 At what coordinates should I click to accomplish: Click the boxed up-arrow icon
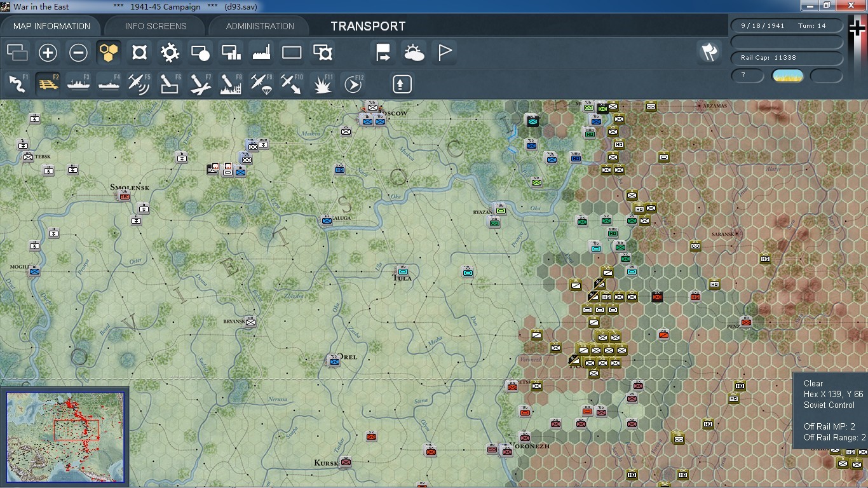click(402, 84)
